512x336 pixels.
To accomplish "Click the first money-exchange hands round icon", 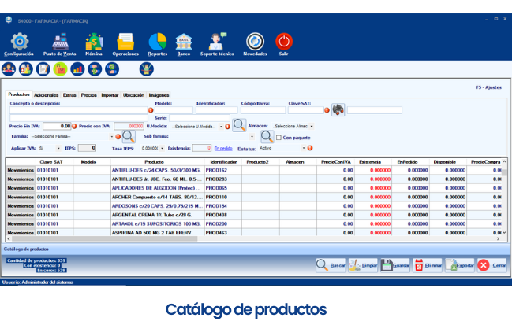I will point(95,69).
